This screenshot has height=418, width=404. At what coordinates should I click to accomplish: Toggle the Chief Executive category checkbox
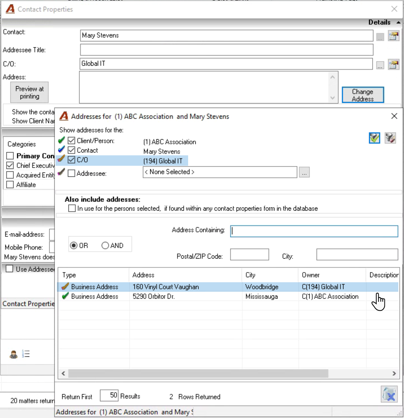[10, 165]
